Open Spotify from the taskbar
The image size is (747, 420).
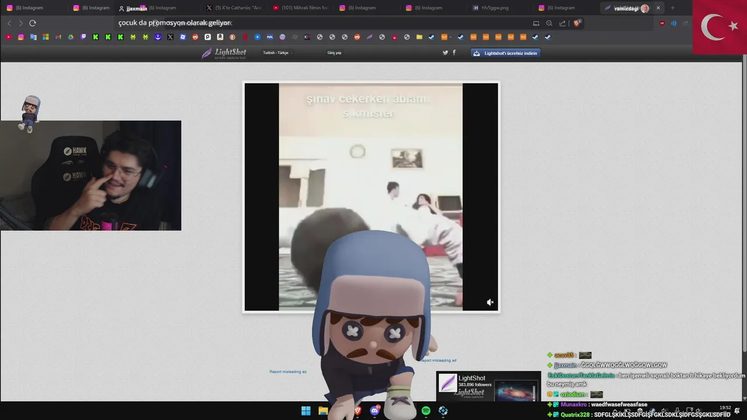coord(426,411)
